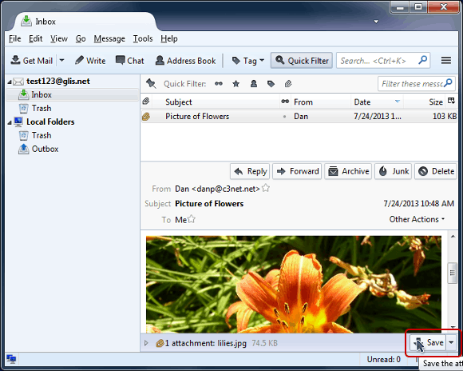The image size is (463, 371).
Task: Toggle the attachment quick filter paperclip
Action: (288, 84)
